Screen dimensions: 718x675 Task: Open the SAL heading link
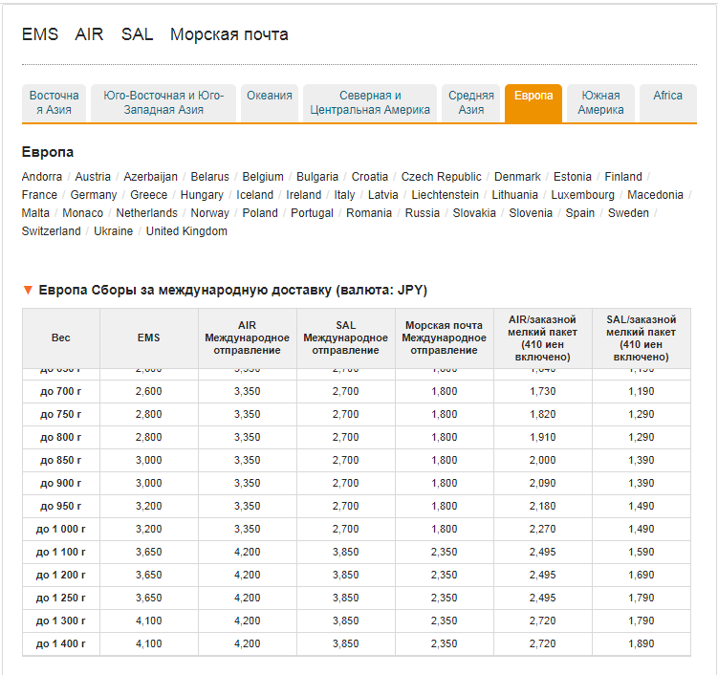(x=137, y=34)
